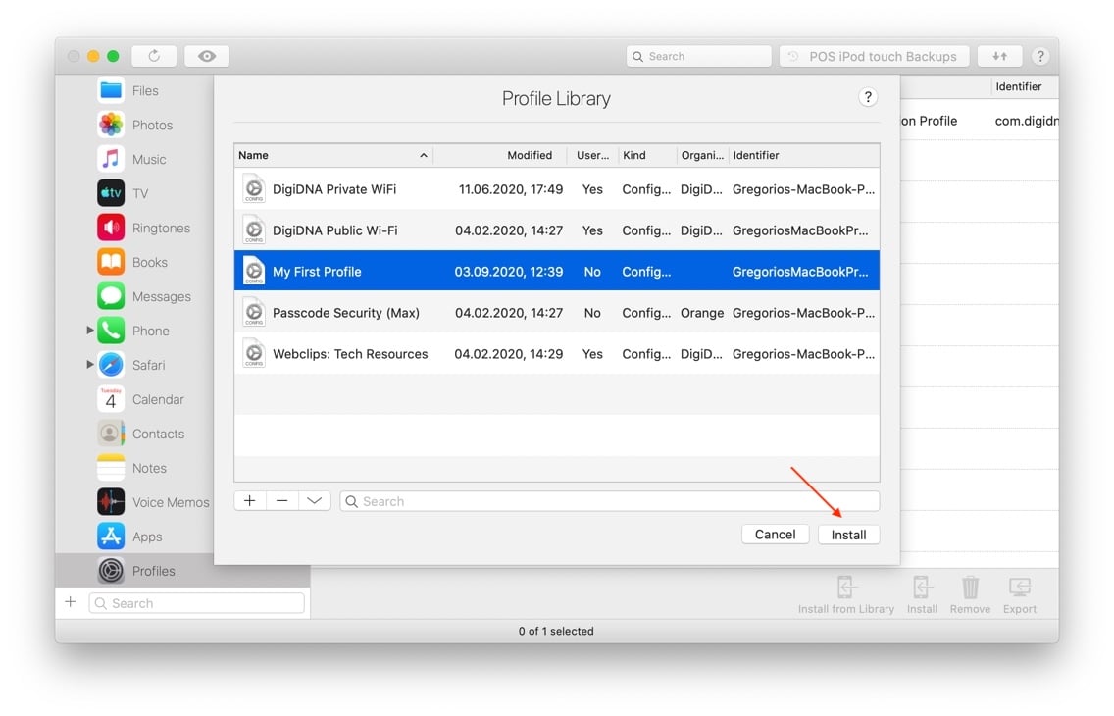Click the Orange organization cell
Viewport: 1114px width, 716px height.
(x=702, y=313)
